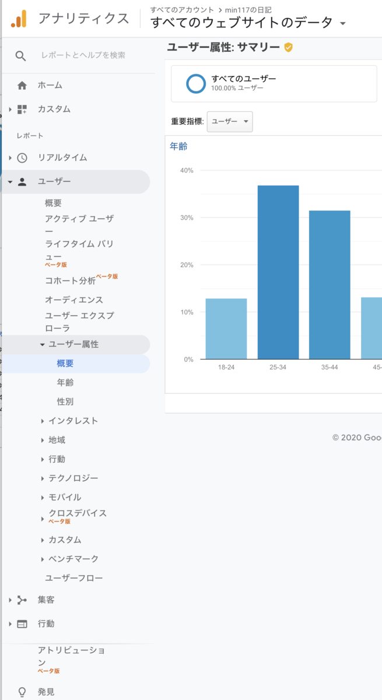Click the Home house icon

click(x=22, y=85)
